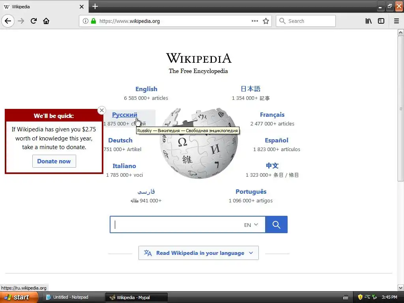
Task: Click the Wikipedia puzzle globe logo
Action: tap(199, 143)
